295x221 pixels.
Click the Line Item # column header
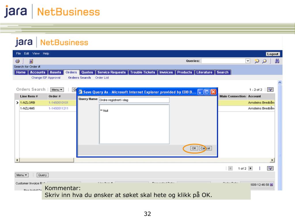[x=29, y=96]
